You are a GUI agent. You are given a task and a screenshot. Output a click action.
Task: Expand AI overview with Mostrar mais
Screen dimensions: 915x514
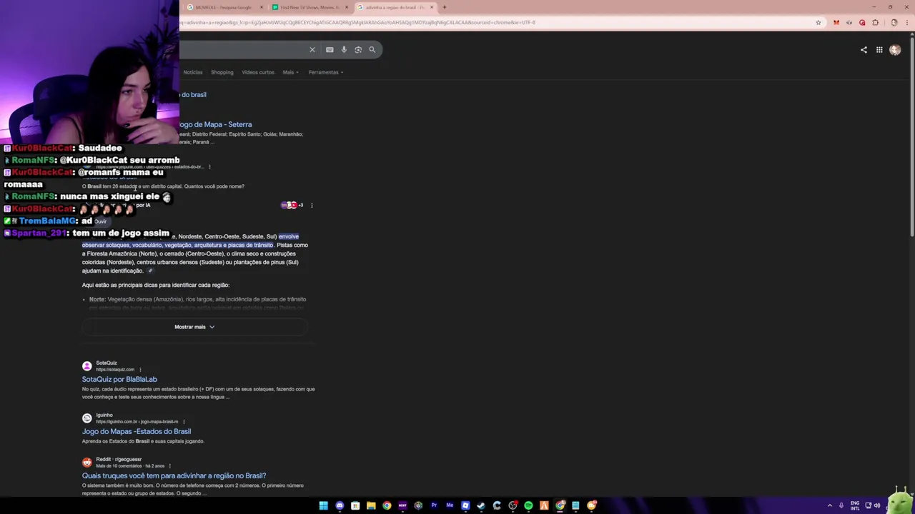194,327
